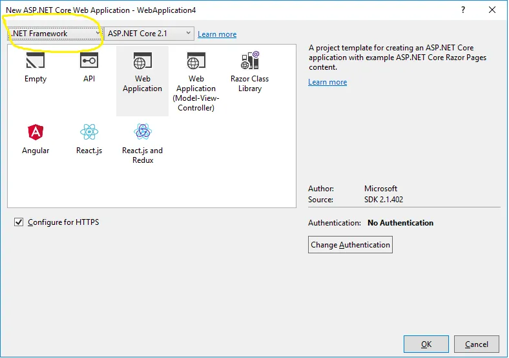509x358 pixels.
Task: Select the Angular template icon
Action: (36, 132)
